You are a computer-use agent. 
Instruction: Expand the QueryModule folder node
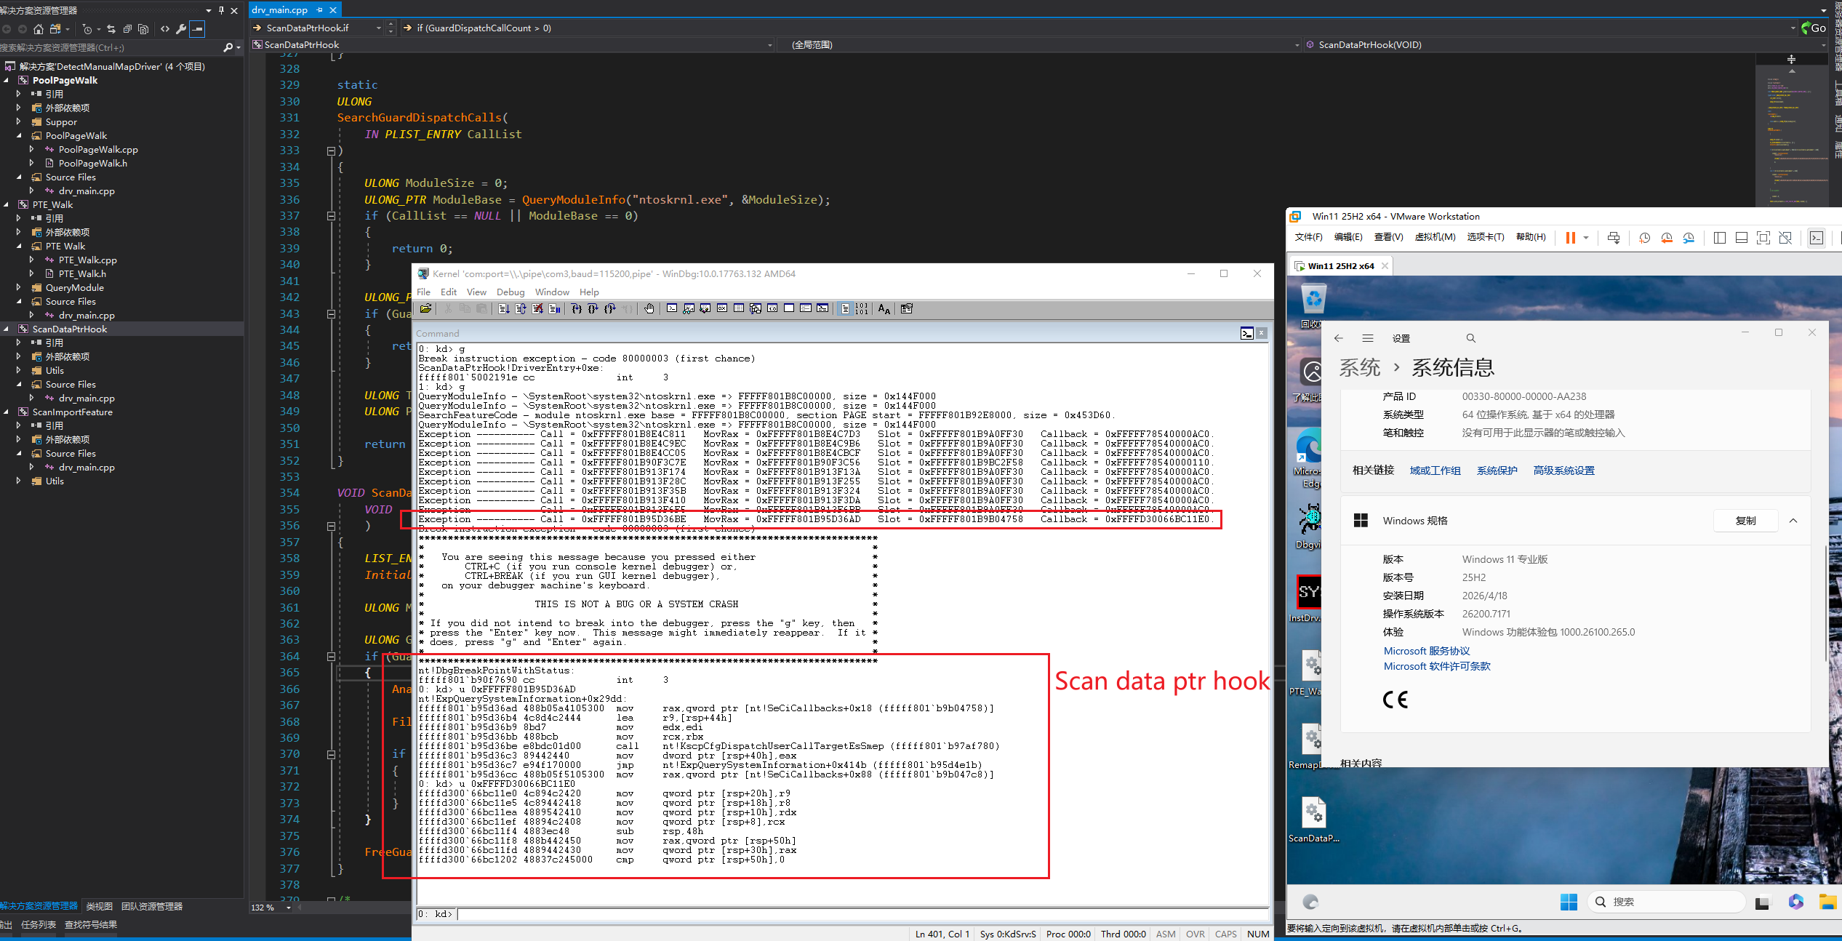pos(19,288)
